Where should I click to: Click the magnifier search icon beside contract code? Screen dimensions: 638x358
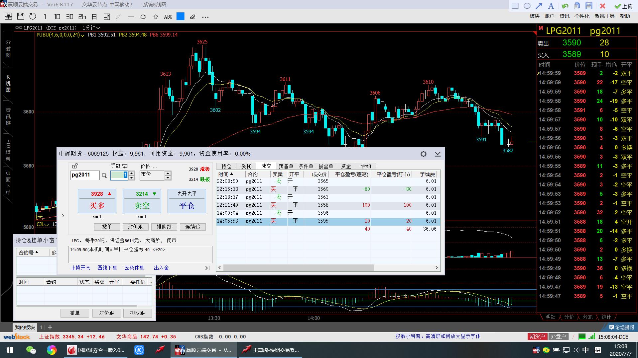[x=104, y=176]
